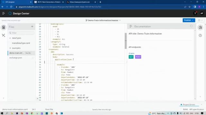Open the Exchange dependencies sidebar icon
The image size is (206, 115).
click(x=4, y=35)
